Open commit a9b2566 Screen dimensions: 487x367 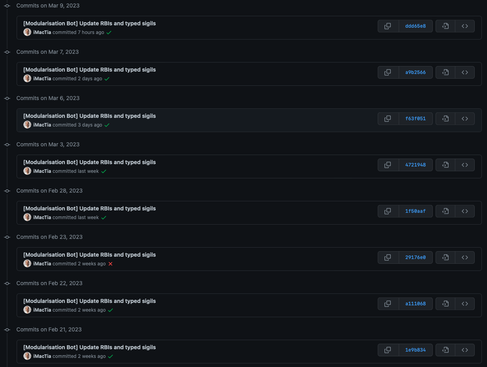[415, 72]
